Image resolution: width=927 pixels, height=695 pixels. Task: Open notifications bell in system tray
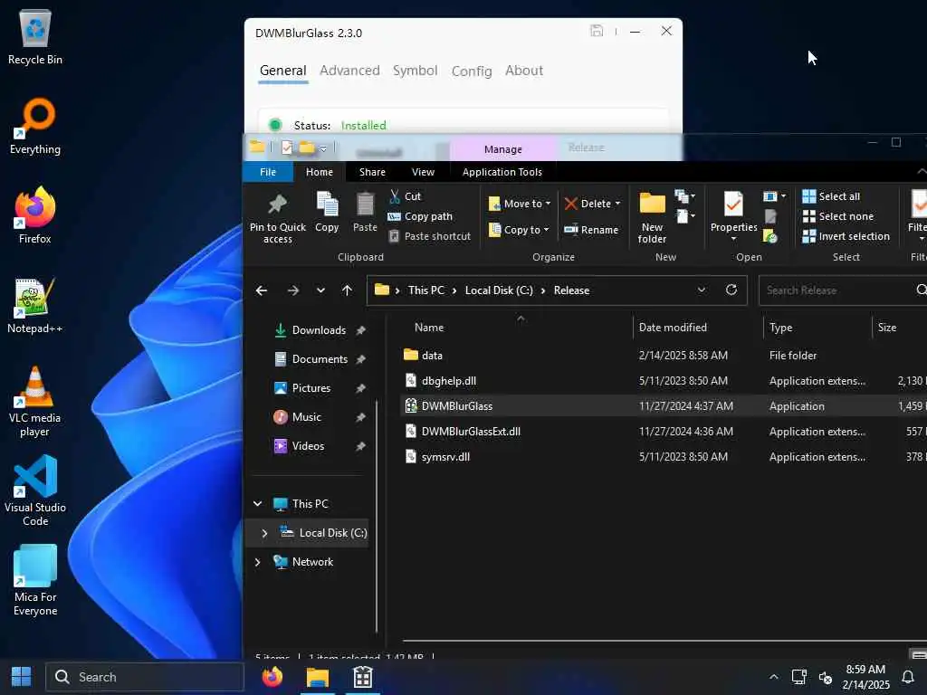pos(907,677)
